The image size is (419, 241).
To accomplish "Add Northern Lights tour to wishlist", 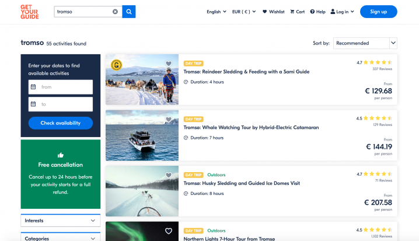I will pyautogui.click(x=169, y=231).
